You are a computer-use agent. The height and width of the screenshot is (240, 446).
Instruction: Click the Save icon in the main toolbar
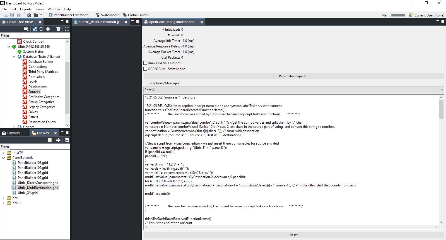(6, 15)
